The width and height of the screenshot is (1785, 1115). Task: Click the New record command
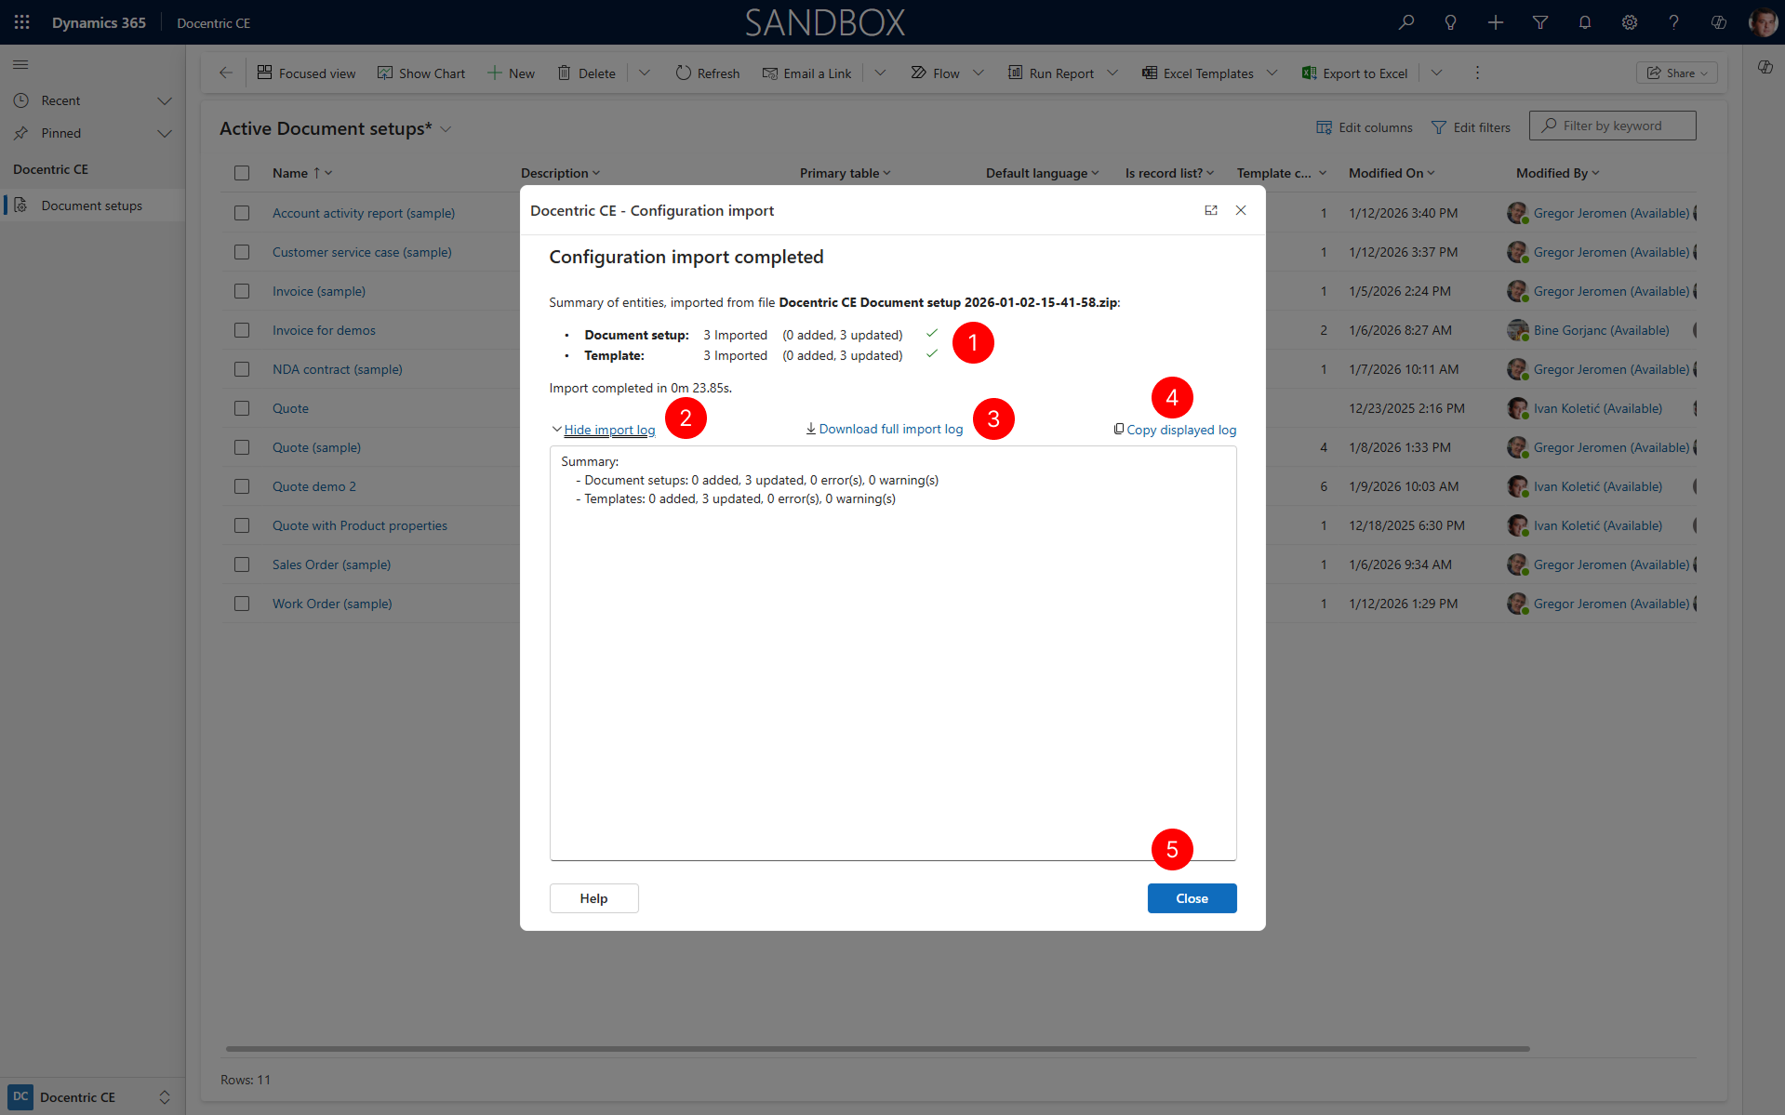tap(511, 73)
